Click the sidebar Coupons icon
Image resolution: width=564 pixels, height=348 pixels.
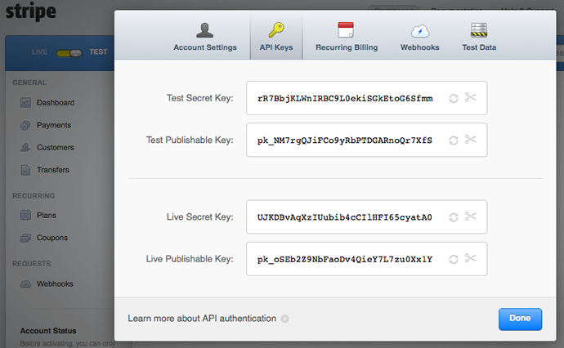tap(25, 238)
